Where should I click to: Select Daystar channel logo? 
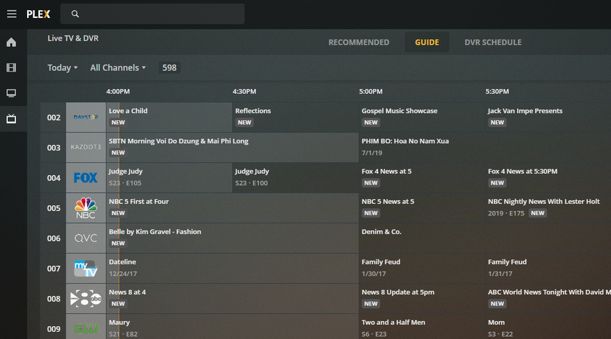point(86,117)
